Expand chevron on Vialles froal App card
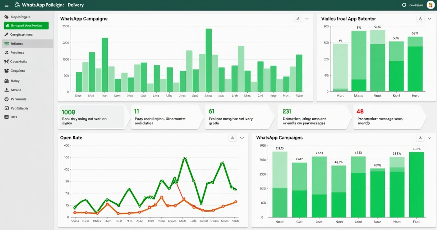 click(x=429, y=19)
